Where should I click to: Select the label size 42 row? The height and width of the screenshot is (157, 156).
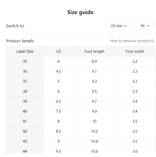coord(25,131)
